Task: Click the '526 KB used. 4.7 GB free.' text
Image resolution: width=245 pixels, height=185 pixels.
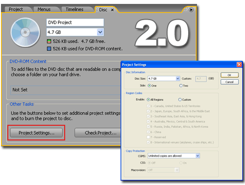Action: (x=79, y=42)
